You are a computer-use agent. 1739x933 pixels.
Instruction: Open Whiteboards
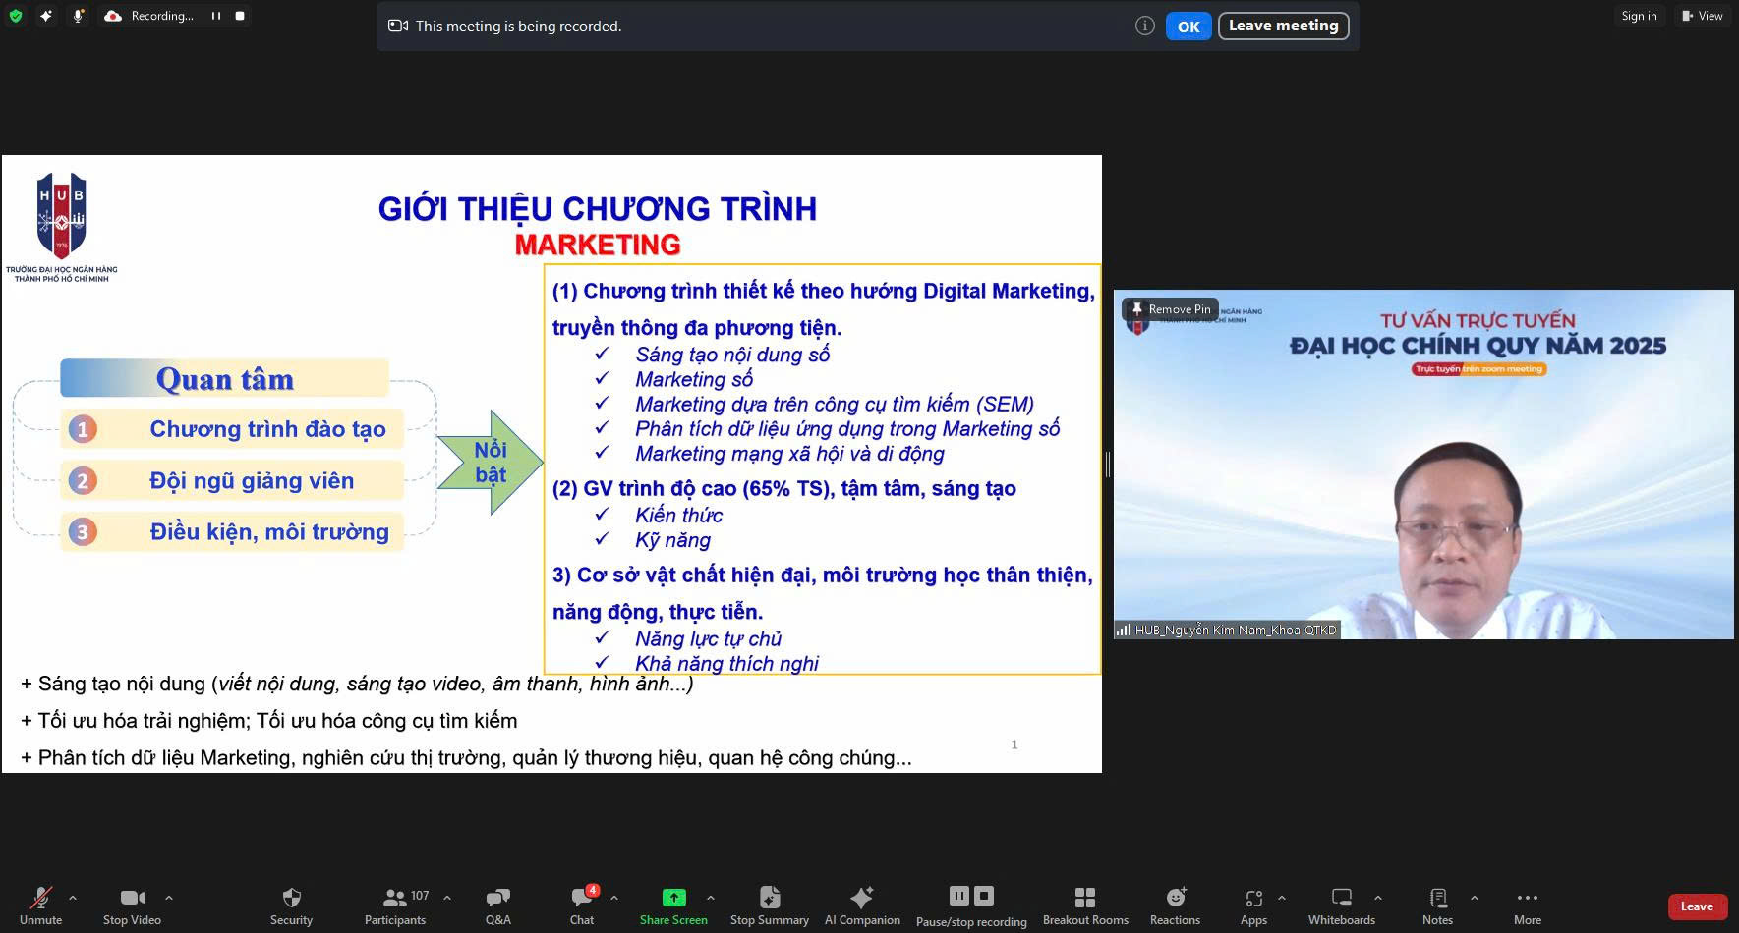[x=1342, y=906]
